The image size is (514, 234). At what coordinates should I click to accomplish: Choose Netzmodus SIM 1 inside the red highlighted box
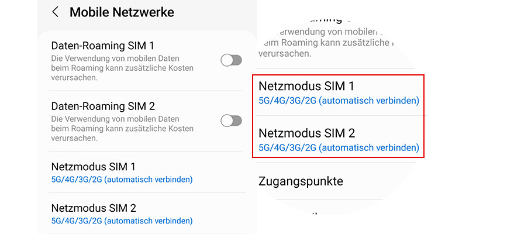pyautogui.click(x=306, y=87)
